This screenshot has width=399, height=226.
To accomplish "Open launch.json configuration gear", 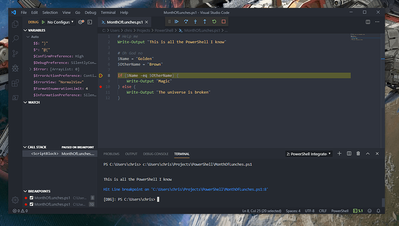I will [x=81, y=22].
